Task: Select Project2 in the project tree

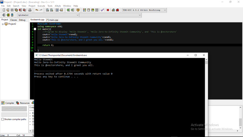Action: [12, 24]
